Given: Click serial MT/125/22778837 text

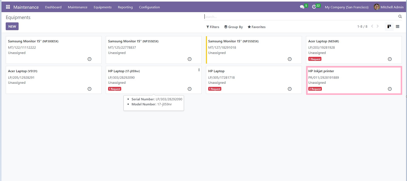Looking at the screenshot, I should coord(122,47).
